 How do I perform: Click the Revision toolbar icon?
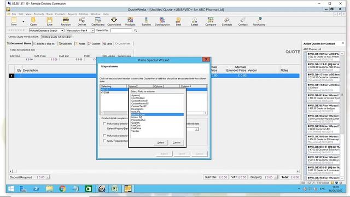[66, 21]
